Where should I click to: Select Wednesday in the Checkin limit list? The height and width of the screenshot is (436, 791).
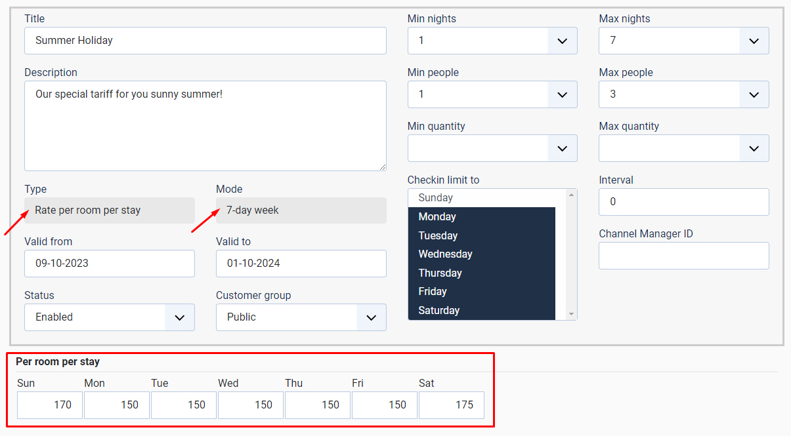pyautogui.click(x=483, y=254)
